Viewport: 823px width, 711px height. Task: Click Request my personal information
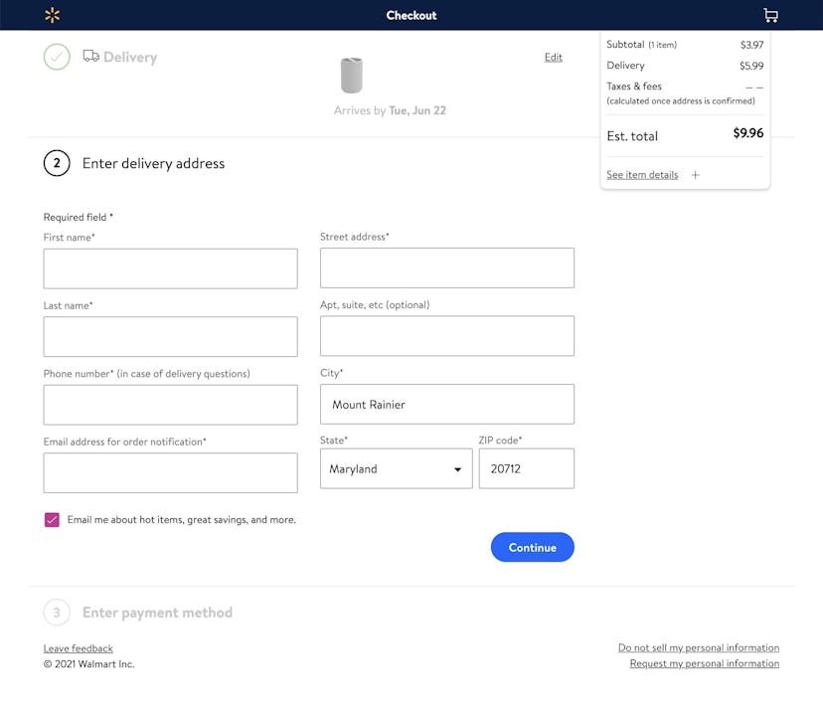(704, 663)
